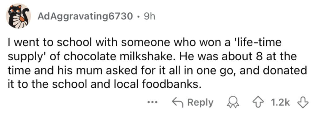Open the three-dot more options menu
This screenshot has width=318, height=116.
point(152,103)
